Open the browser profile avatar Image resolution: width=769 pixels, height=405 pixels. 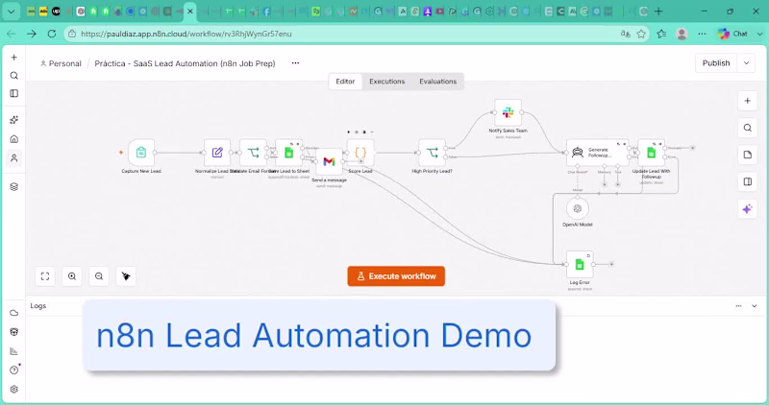coord(682,34)
